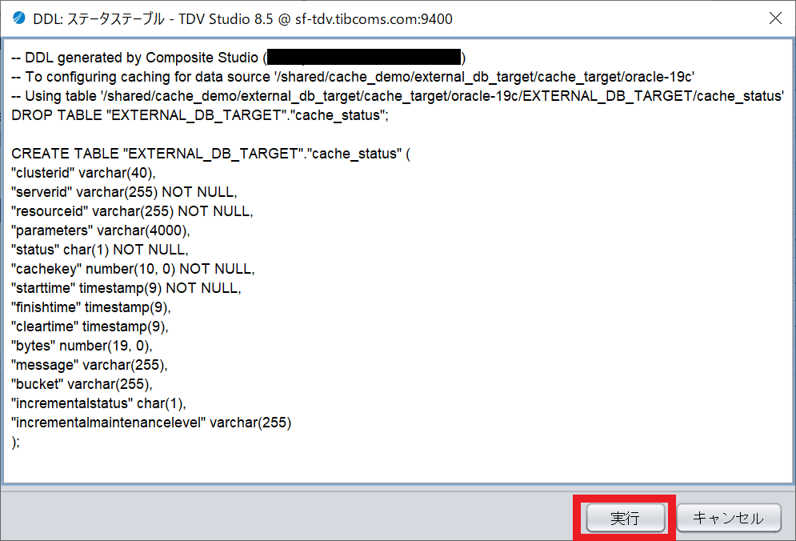Click the CREATE TABLE "cache_status" line
796x541 pixels.
pyautogui.click(x=210, y=154)
